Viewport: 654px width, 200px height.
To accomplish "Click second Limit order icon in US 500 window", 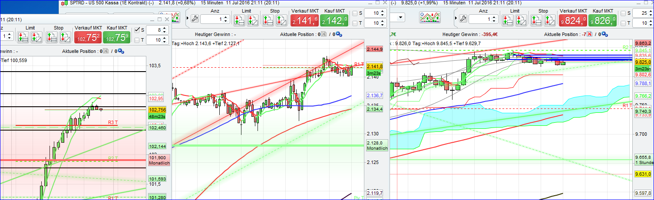I will 252,20.
